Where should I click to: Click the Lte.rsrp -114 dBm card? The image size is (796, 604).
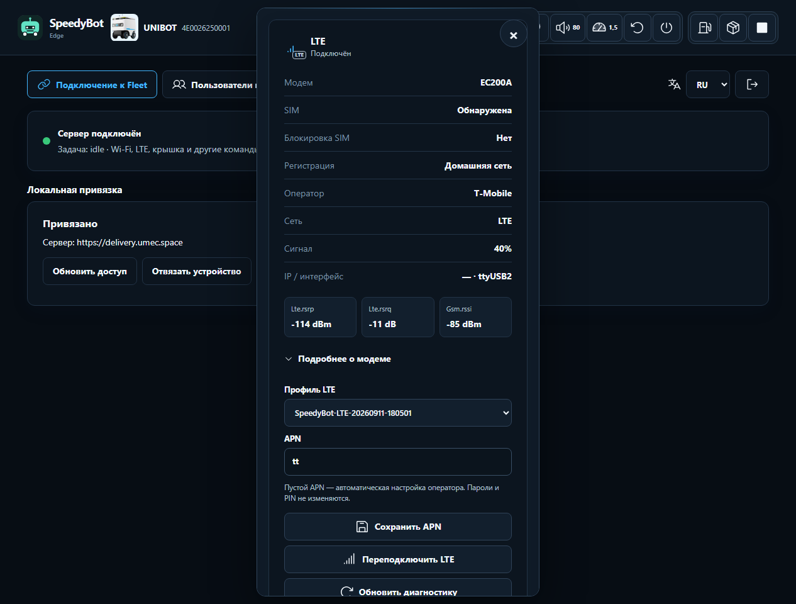(x=320, y=317)
